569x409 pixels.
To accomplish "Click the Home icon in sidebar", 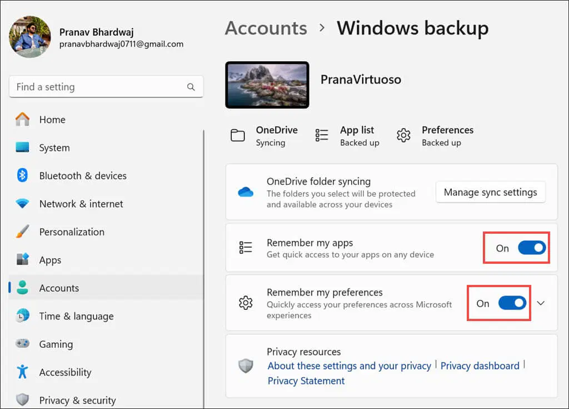I will pos(22,120).
